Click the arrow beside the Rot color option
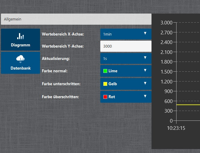The height and width of the screenshot is (153, 200). pyautogui.click(x=145, y=96)
